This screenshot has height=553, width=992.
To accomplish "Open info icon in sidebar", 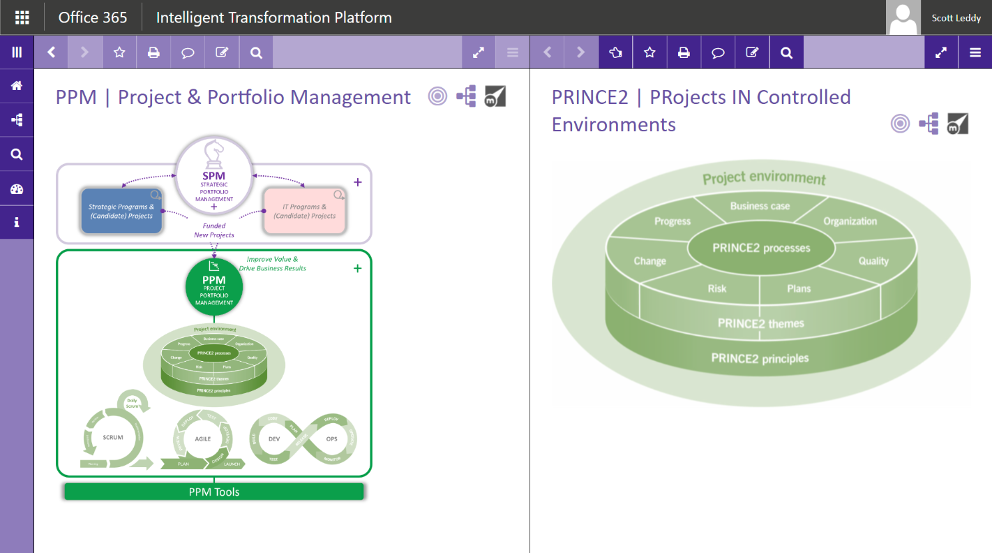I will (x=17, y=223).
